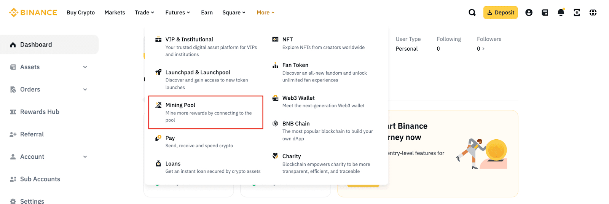Click the Binance logo
This screenshot has height=204, width=609.
(33, 13)
